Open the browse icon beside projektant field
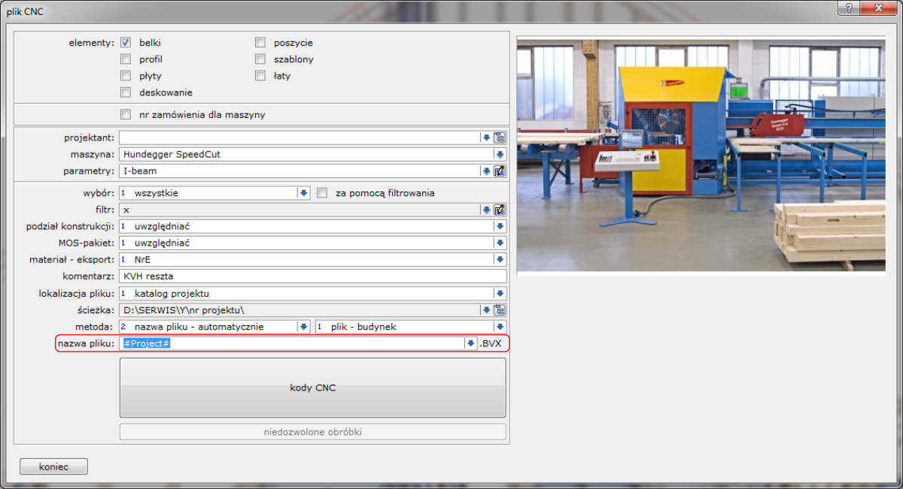The width and height of the screenshot is (903, 489). coord(500,137)
